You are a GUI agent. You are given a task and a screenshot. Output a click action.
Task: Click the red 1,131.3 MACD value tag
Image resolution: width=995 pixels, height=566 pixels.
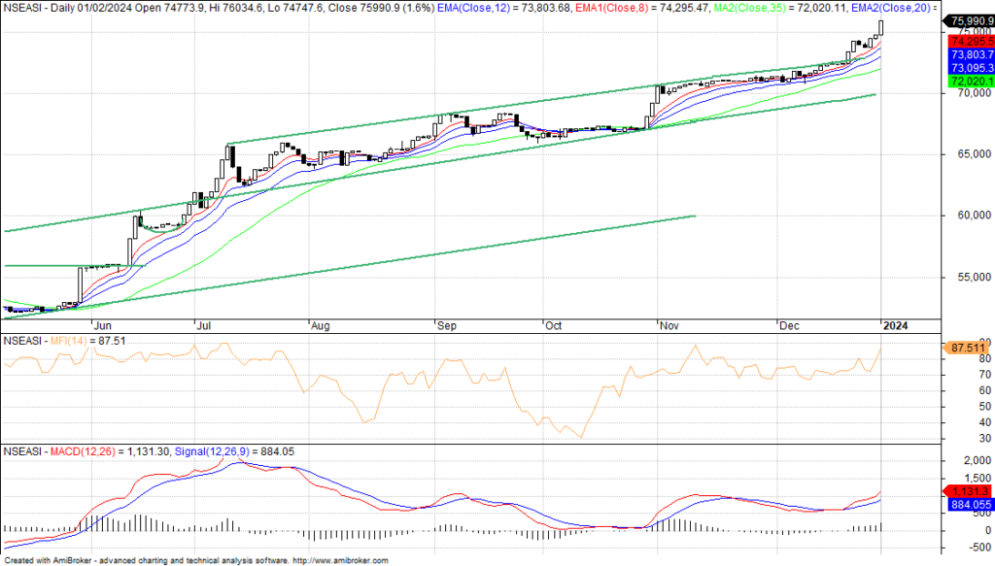pyautogui.click(x=969, y=491)
